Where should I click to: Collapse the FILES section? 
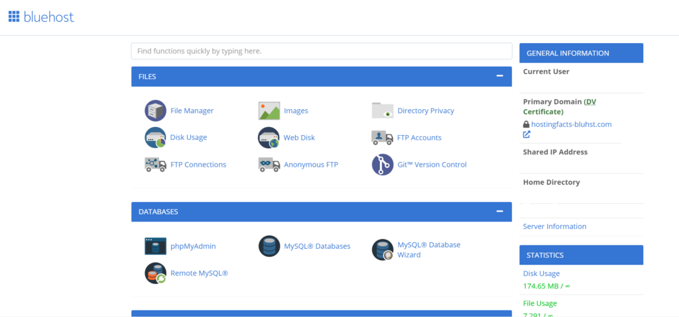[x=500, y=76]
